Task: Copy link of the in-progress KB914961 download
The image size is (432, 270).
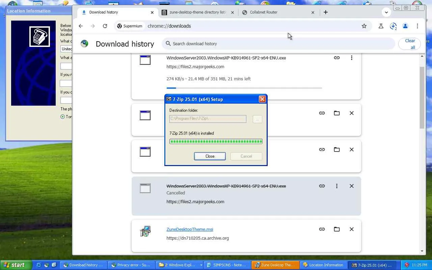Action: tap(337, 58)
